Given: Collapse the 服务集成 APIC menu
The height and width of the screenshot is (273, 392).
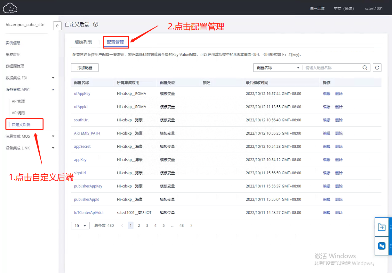Looking at the screenshot, I should click(53, 90).
